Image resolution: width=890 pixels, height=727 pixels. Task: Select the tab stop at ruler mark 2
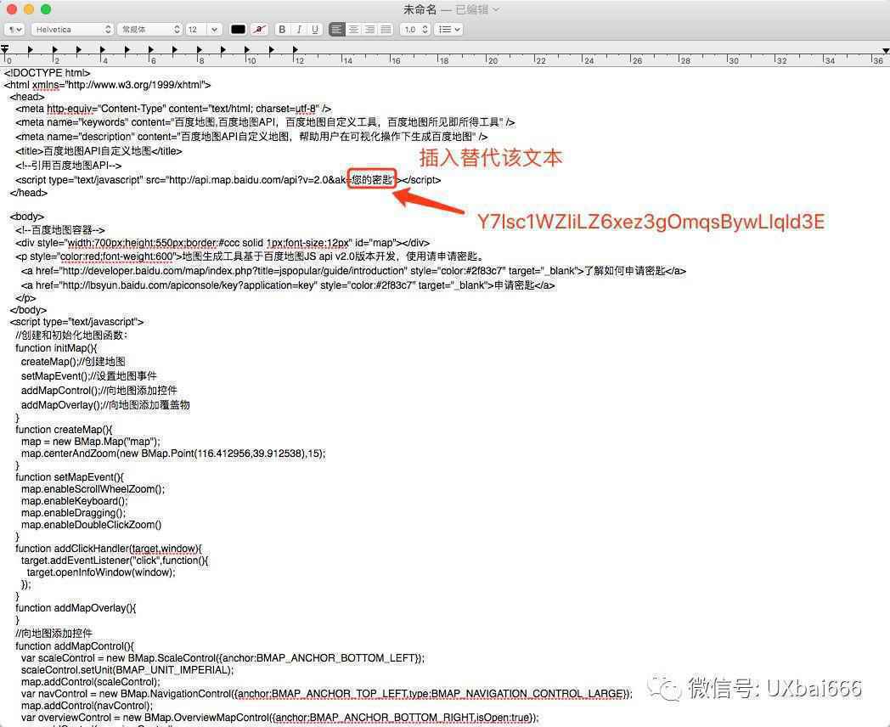coord(54,50)
